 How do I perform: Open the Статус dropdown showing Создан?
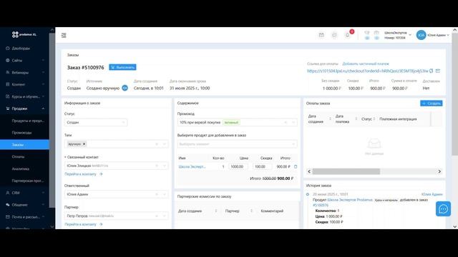click(96, 122)
